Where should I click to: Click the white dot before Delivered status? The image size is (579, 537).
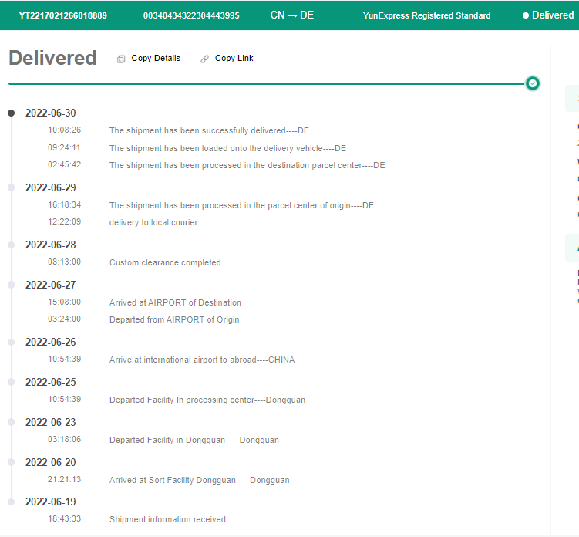pyautogui.click(x=526, y=15)
